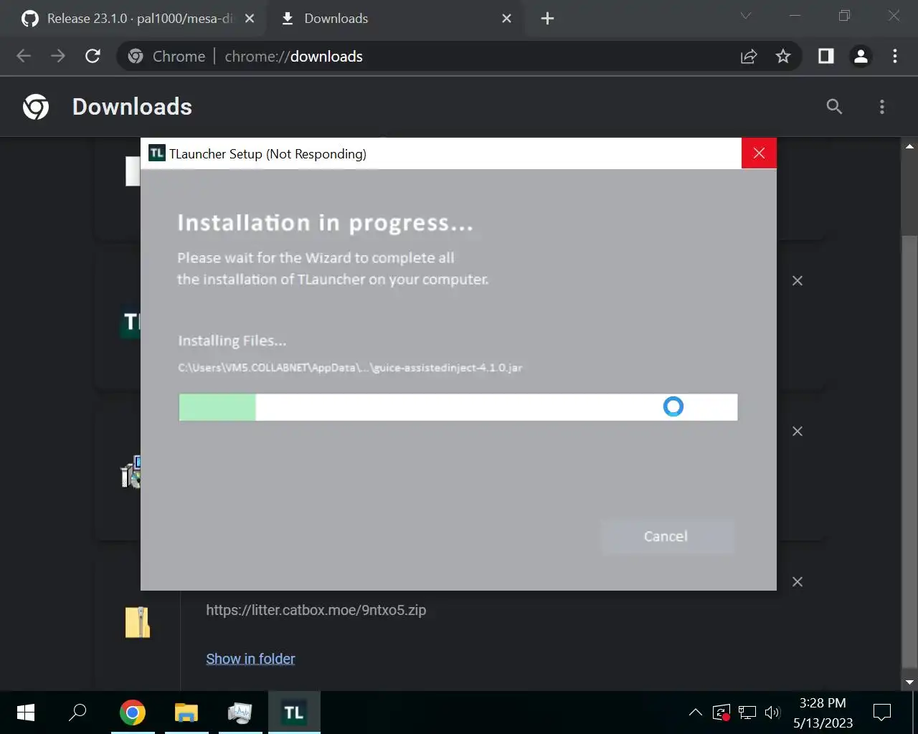This screenshot has height=734, width=918.
Task: Open the Chrome three-dot menu
Action: (895, 56)
